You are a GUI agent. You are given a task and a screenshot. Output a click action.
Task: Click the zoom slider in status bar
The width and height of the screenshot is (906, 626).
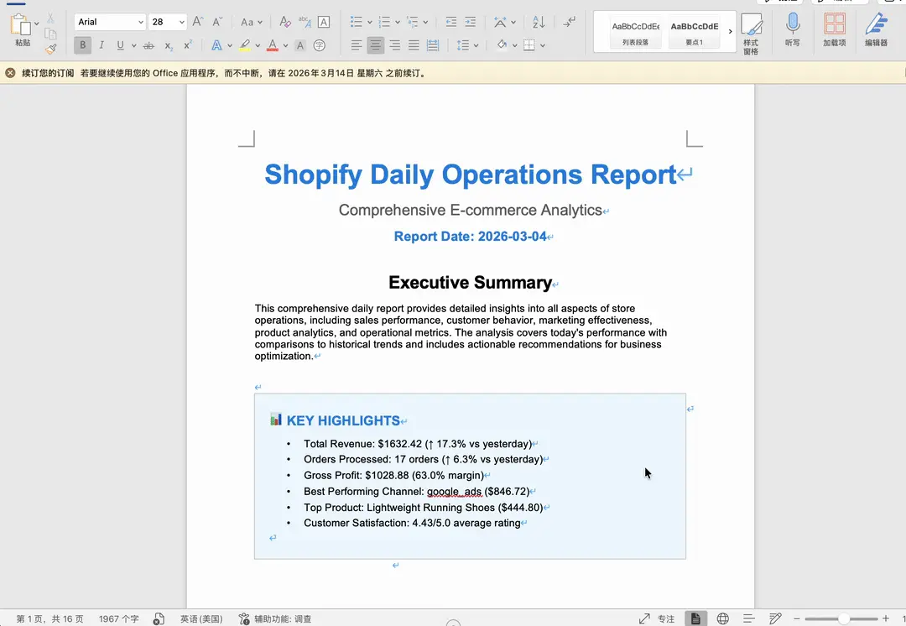[844, 618]
